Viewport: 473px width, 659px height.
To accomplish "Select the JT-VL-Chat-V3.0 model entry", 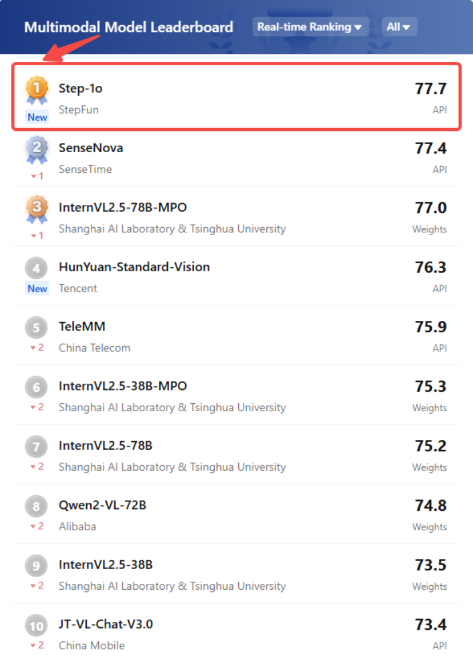I will tap(106, 624).
